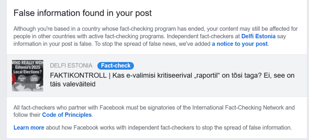Open the Code of Principles link
309x140 pixels.
tap(67, 115)
